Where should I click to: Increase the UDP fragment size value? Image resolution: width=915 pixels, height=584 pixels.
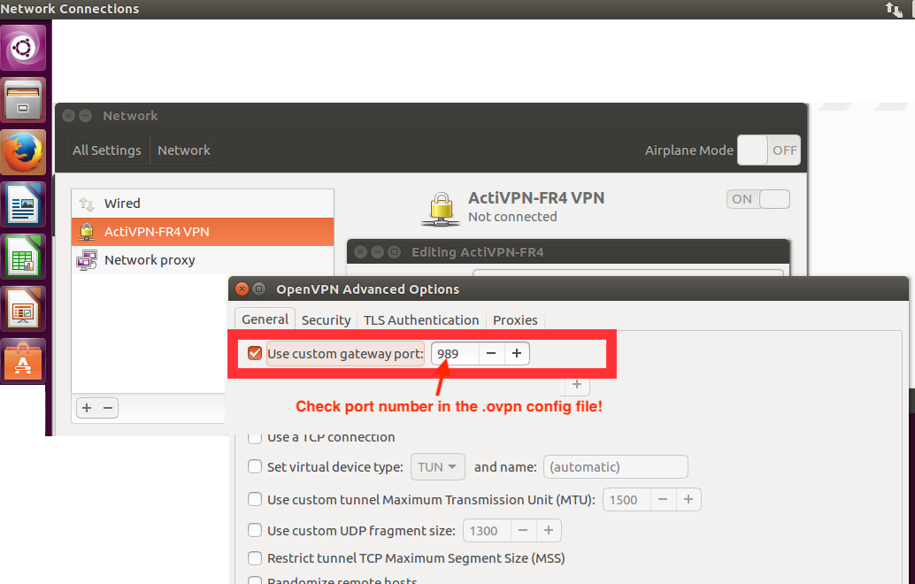549,530
